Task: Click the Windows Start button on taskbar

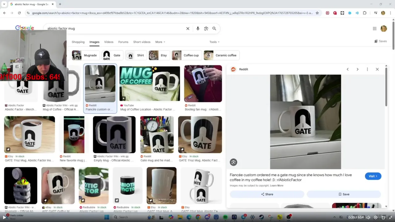Action: click(x=106, y=217)
